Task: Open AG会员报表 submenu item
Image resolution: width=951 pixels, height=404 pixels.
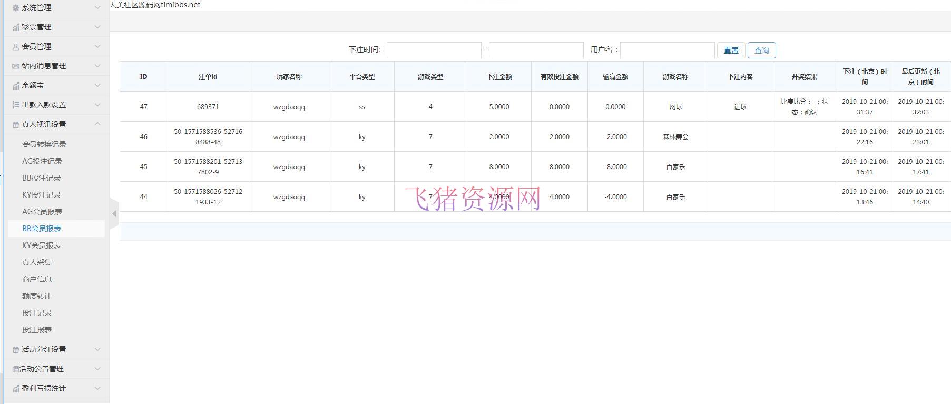Action: (x=42, y=212)
